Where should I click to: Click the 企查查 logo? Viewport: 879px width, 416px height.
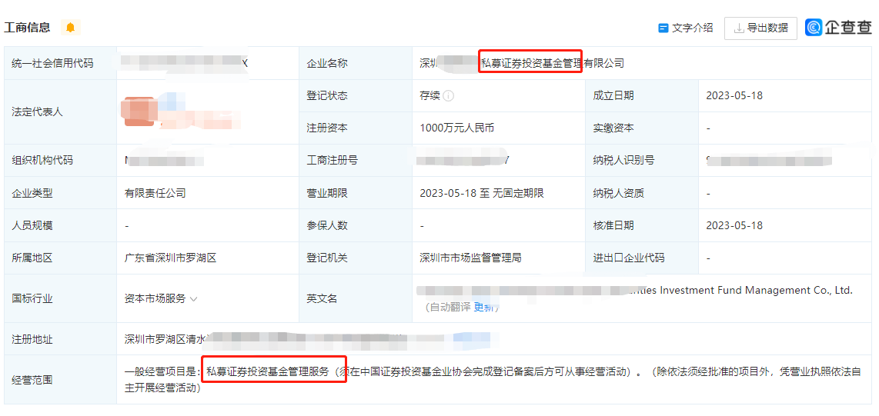838,28
